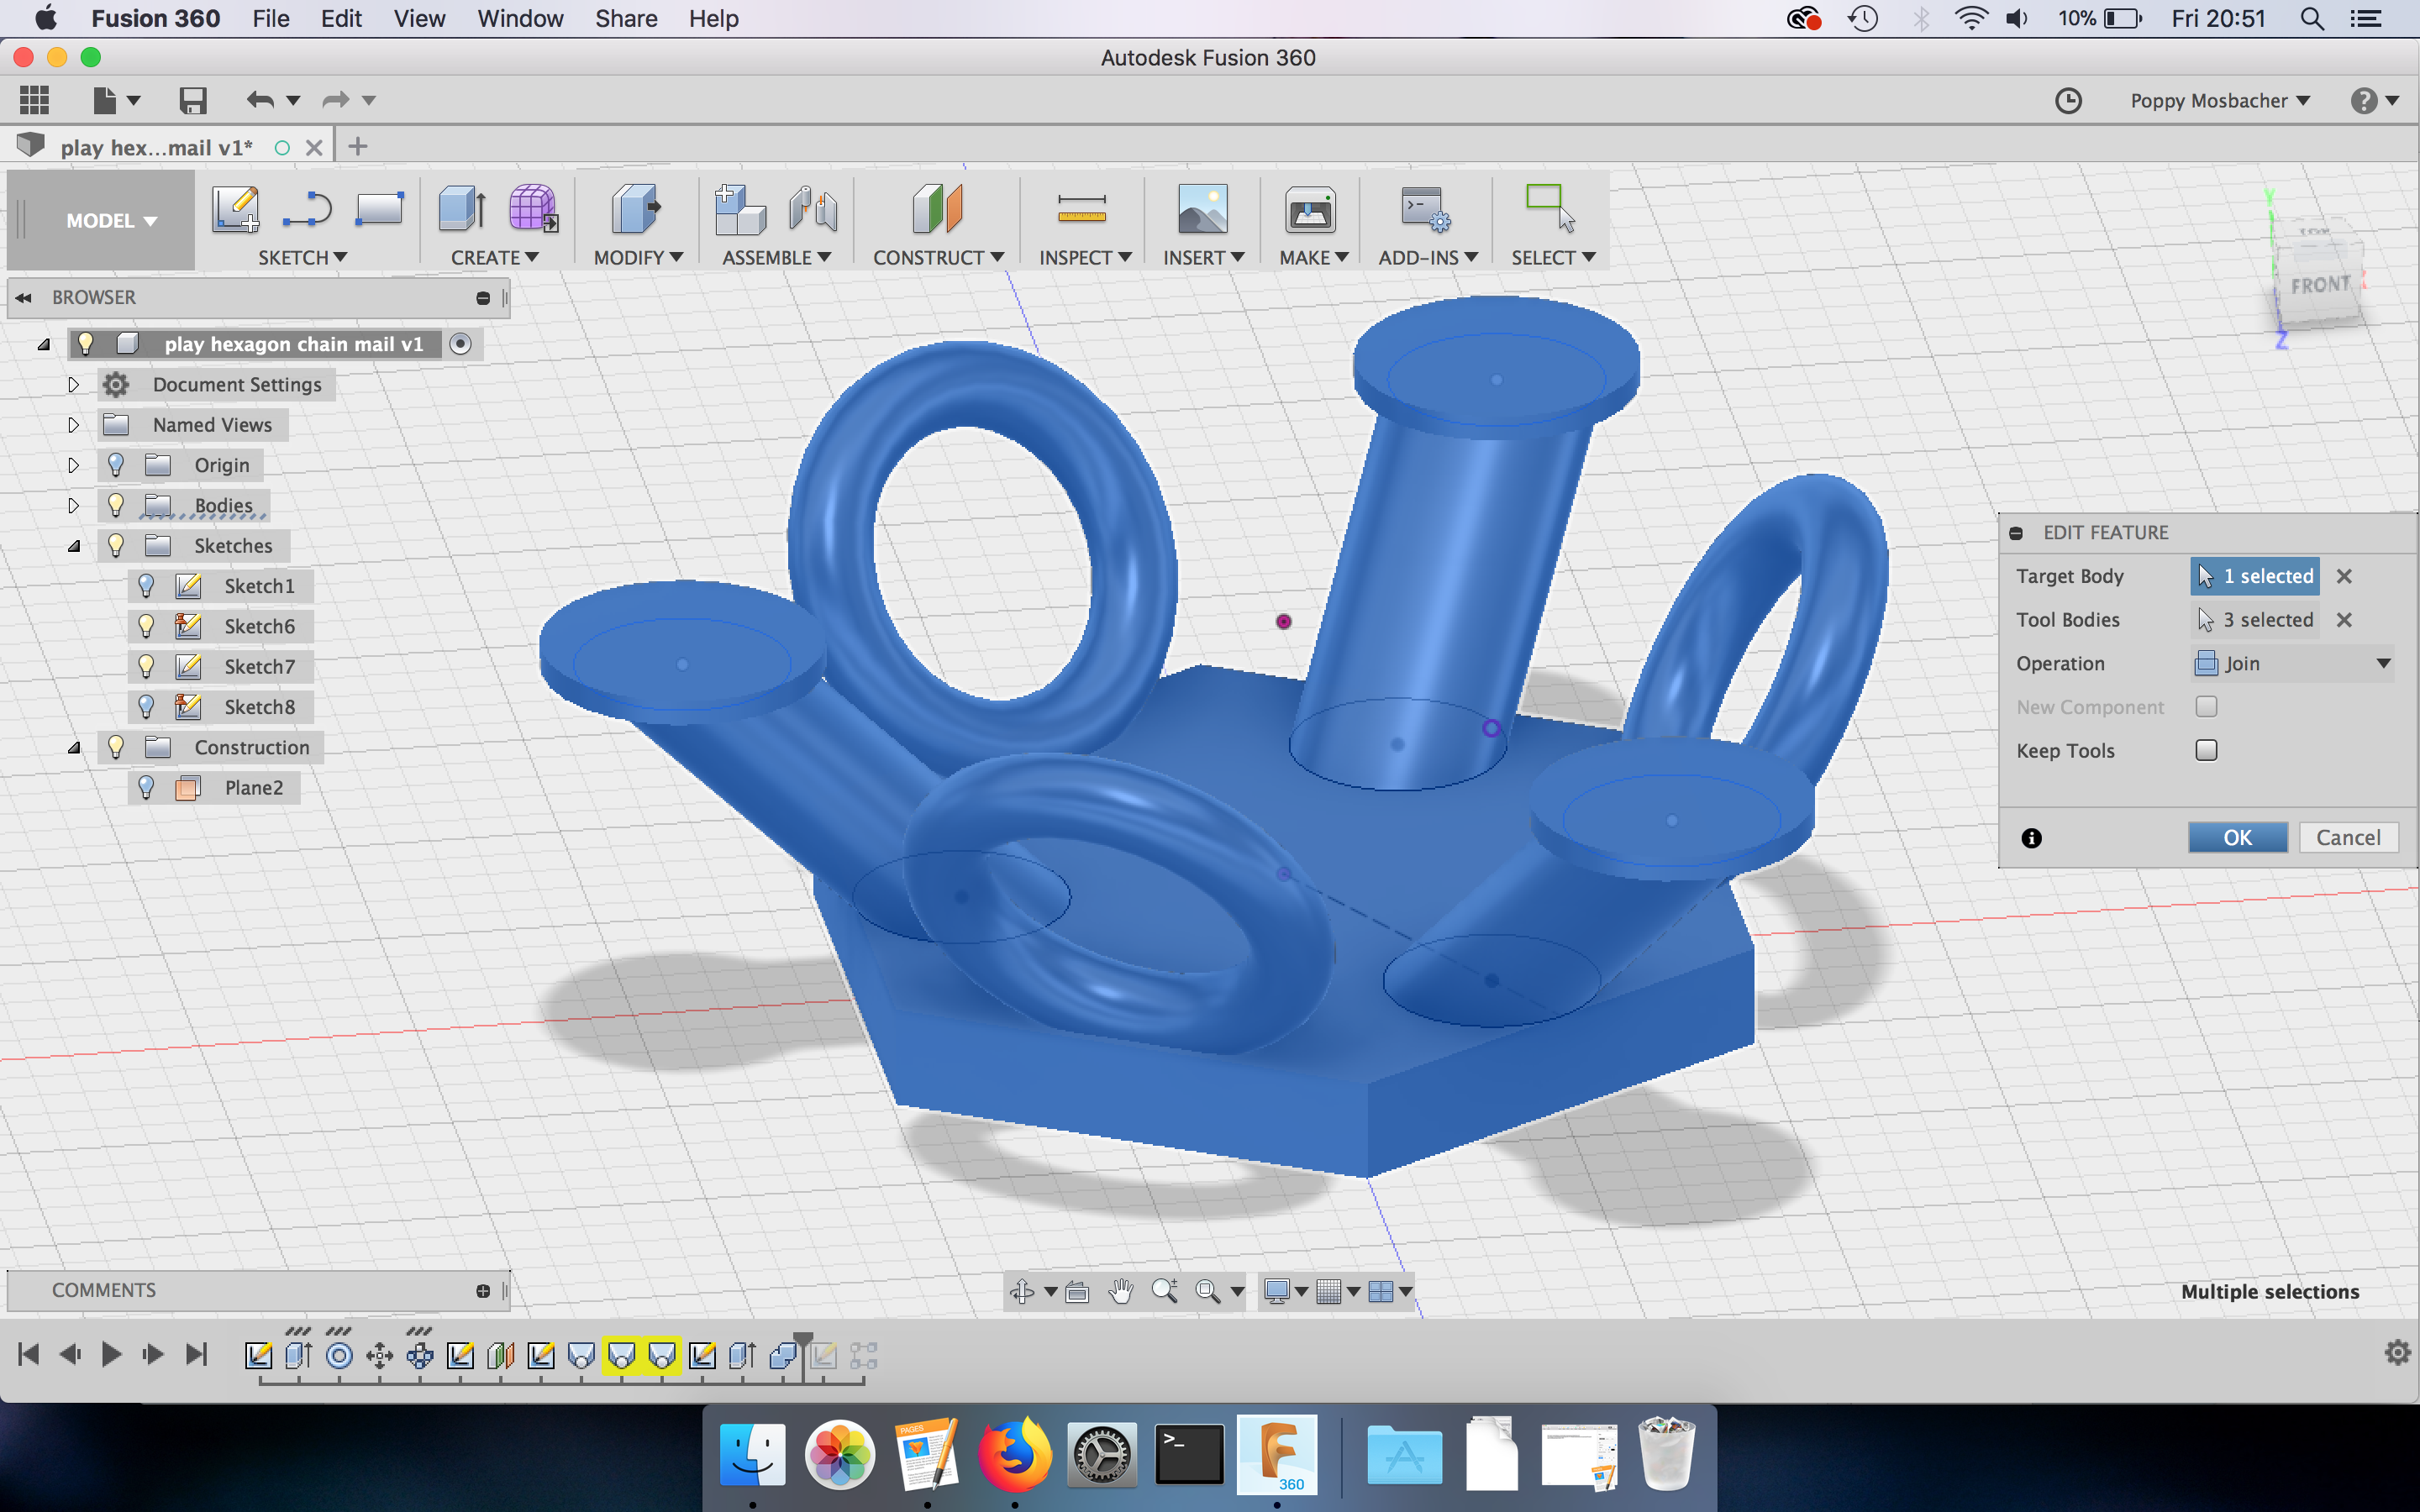Expand the Bodies folder
Screen dimensions: 2420x1512
click(73, 506)
